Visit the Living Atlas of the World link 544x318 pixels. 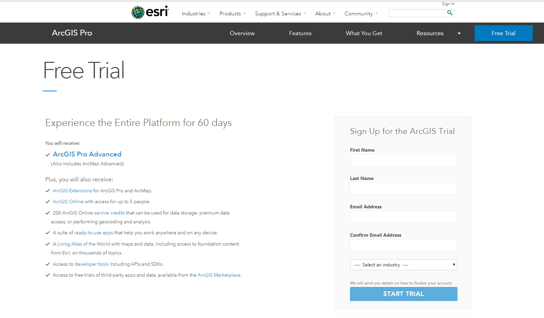coord(83,244)
